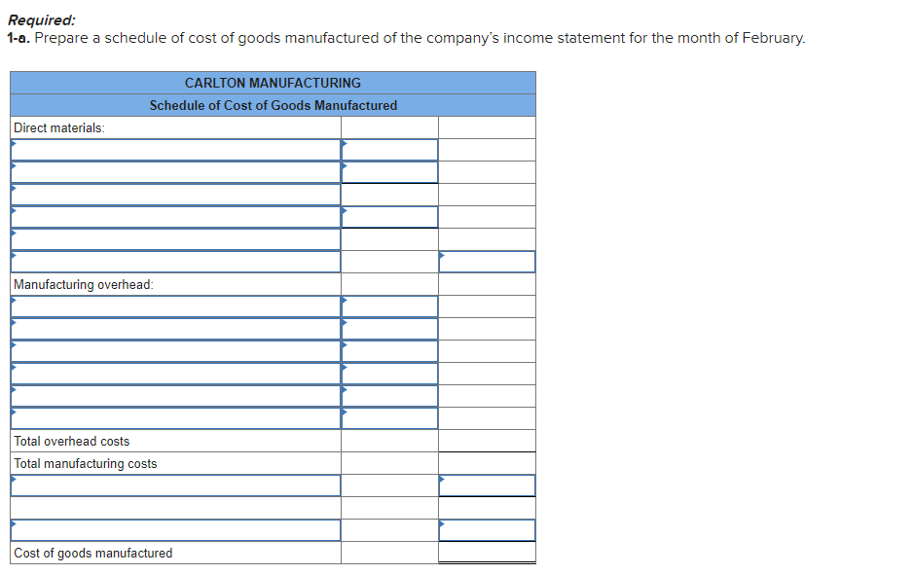Open sixth label dropdown under Direct materials
Screen dimensions: 914x575
click(x=175, y=262)
